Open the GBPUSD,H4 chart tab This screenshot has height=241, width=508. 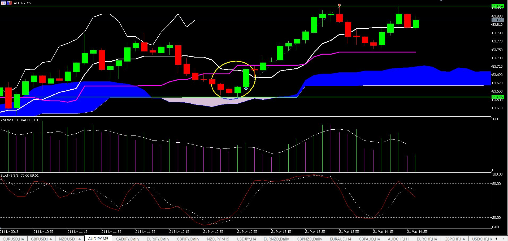coord(41,239)
